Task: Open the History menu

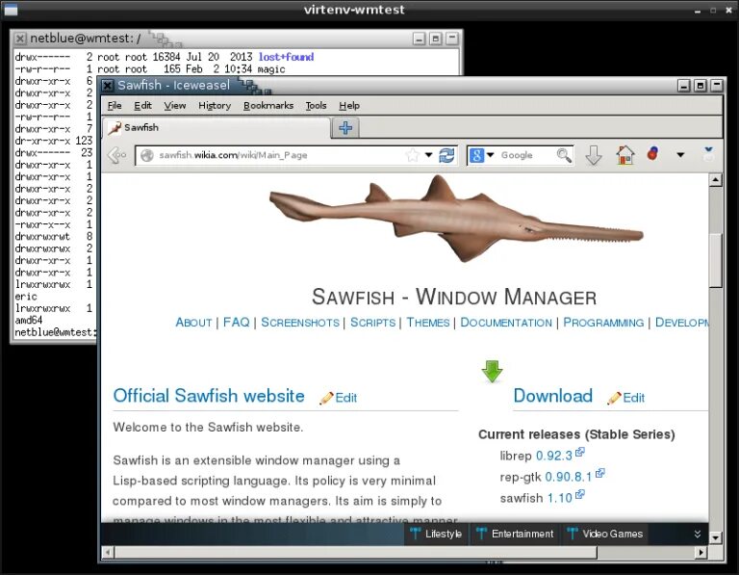Action: point(215,106)
